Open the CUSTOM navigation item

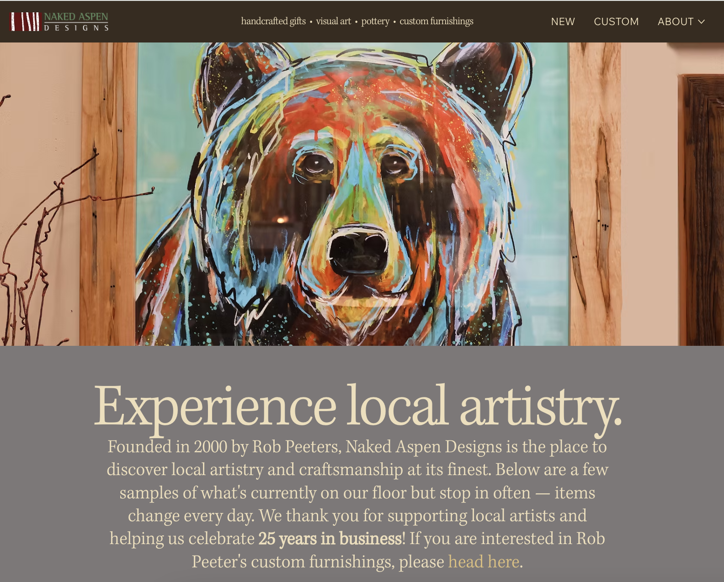(616, 21)
